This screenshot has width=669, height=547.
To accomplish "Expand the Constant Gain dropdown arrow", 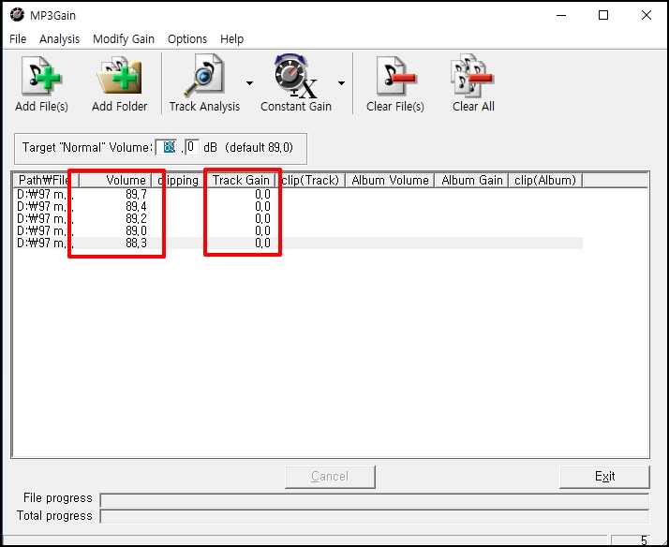I will (341, 83).
